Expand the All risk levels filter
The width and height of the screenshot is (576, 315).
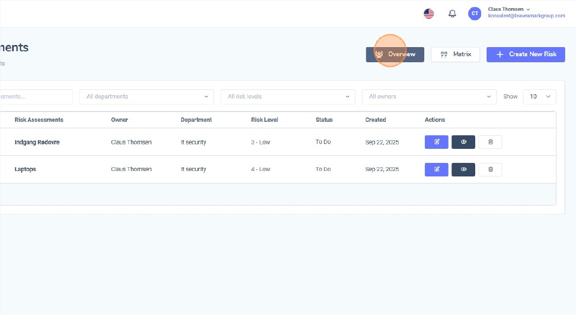click(x=287, y=96)
